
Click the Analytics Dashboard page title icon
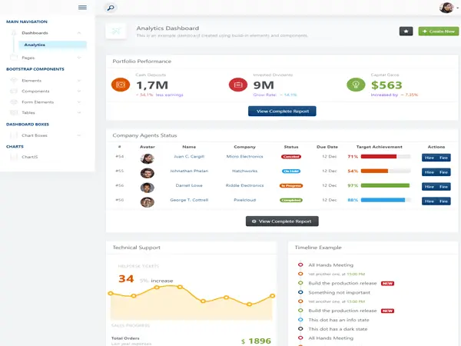pyautogui.click(x=116, y=31)
